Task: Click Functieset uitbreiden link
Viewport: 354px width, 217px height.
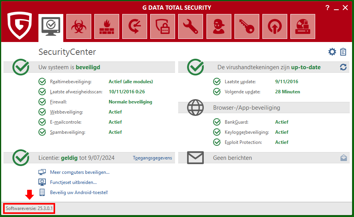Action: 73,182
